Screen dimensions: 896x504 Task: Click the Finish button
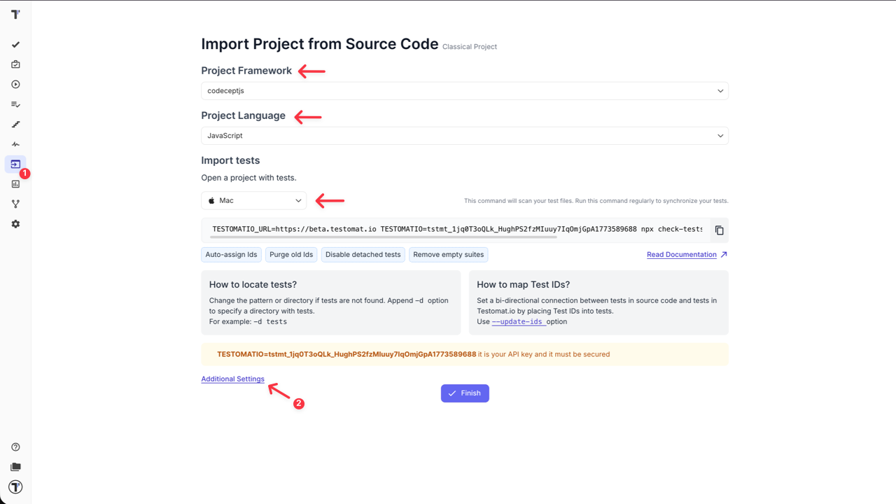click(464, 393)
